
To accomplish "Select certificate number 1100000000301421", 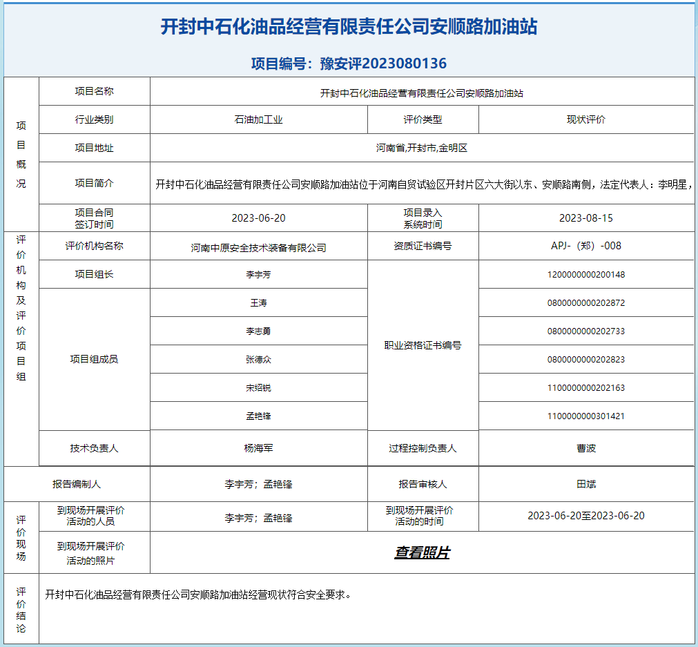I will pyautogui.click(x=586, y=416).
